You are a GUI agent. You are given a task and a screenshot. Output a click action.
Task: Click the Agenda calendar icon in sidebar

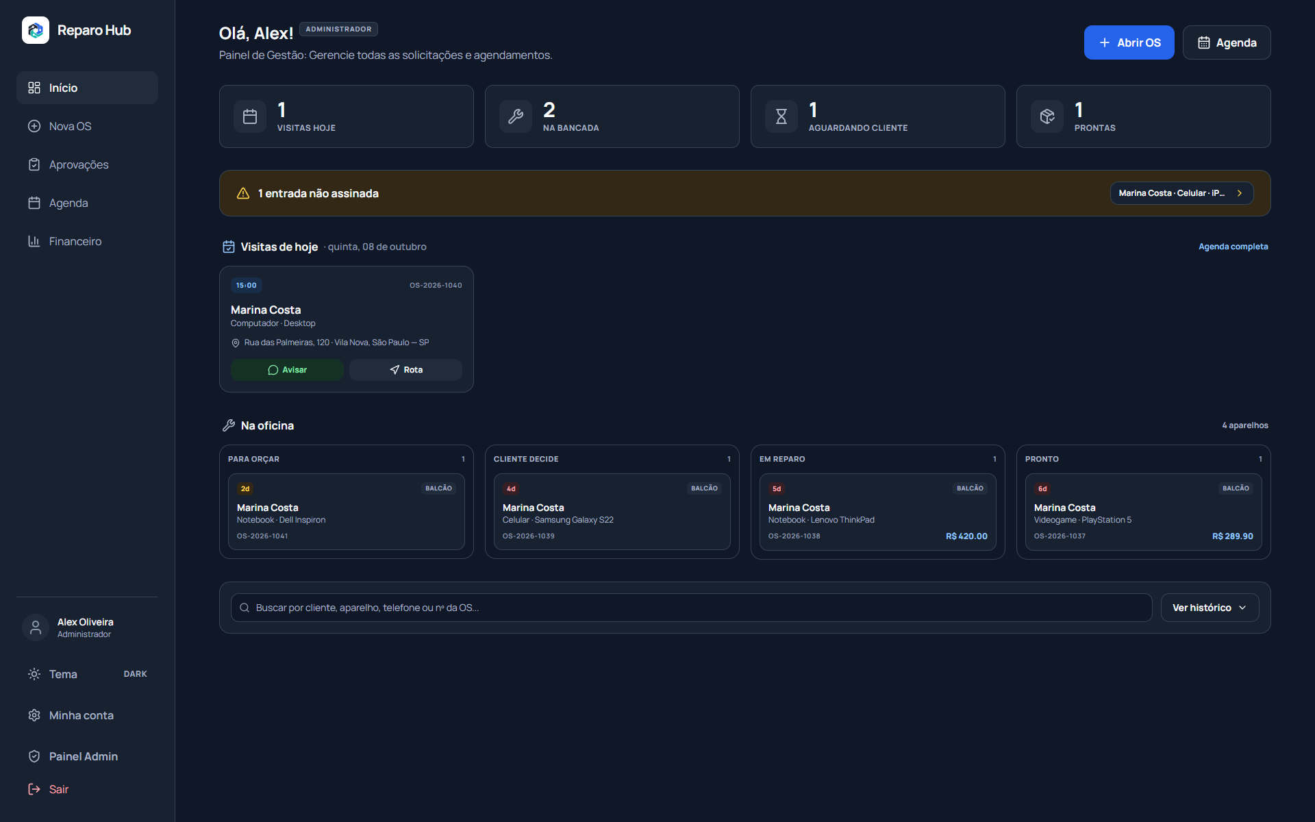coord(34,203)
